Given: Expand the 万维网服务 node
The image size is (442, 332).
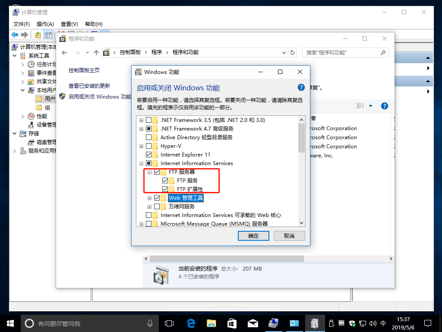Looking at the screenshot, I should [150, 207].
